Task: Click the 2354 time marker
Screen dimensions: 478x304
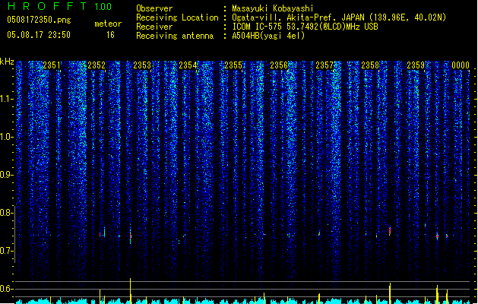Action: [x=188, y=65]
